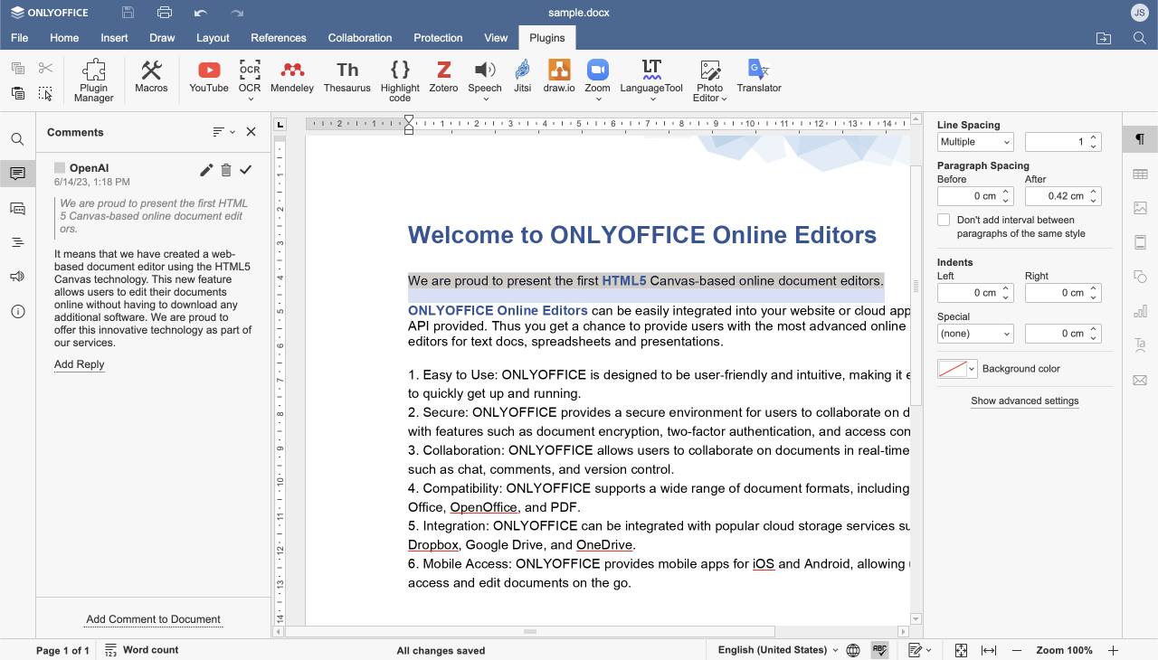
Task: Open the Chat panel in left sidebar
Action: point(17,208)
